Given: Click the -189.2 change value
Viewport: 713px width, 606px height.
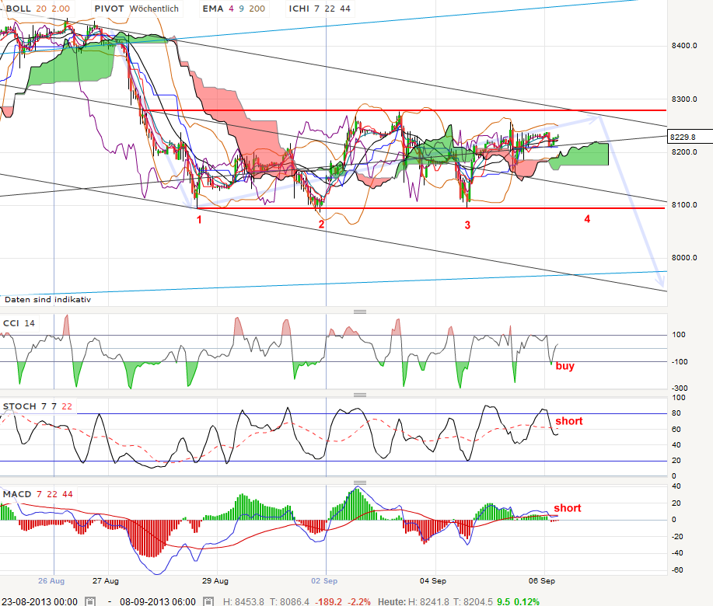Looking at the screenshot, I should (x=329, y=601).
